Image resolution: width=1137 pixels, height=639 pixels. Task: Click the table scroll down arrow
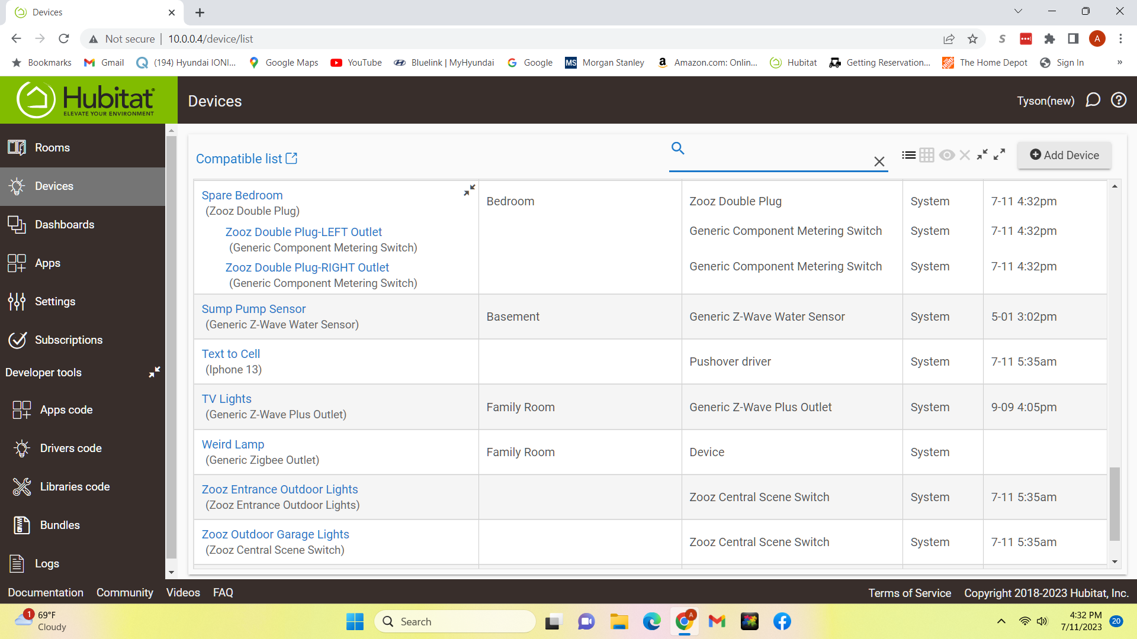point(1114,562)
